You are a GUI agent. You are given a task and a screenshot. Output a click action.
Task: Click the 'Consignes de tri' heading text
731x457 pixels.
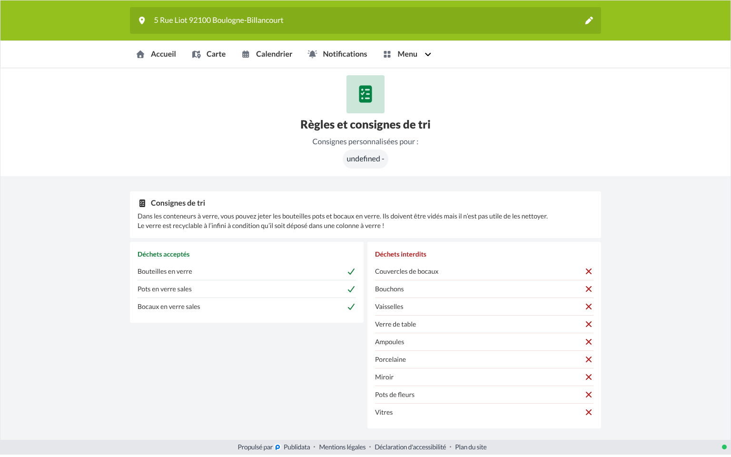pyautogui.click(x=178, y=203)
